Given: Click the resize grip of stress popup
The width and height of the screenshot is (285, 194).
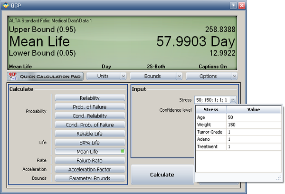Looking at the screenshot, I should click(279, 178).
